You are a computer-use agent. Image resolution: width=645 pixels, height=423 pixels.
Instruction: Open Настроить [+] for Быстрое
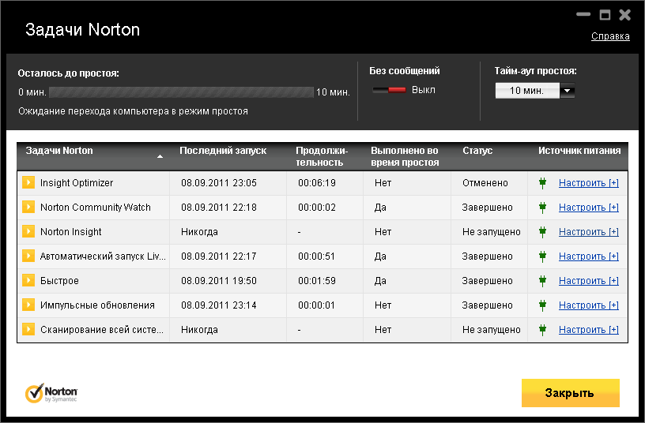point(589,280)
